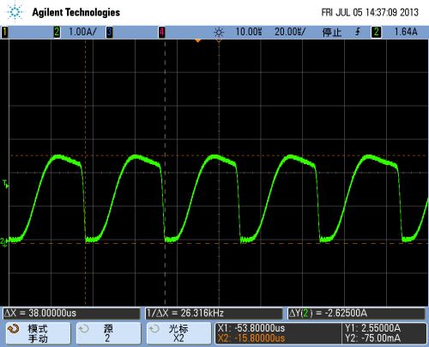The width and height of the screenshot is (429, 347).
Task: Open the 光标 X2 cursor select softkey
Action: coord(178,333)
